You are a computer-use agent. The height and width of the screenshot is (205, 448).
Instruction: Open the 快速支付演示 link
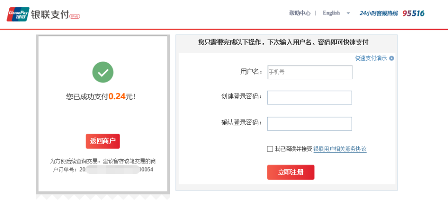coord(371,58)
